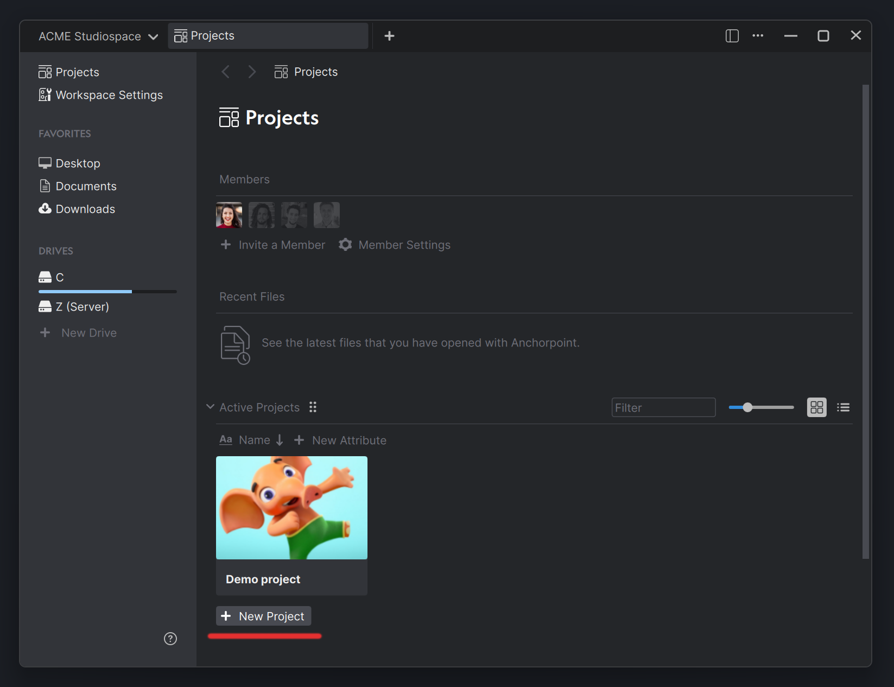Switch to list view
The height and width of the screenshot is (687, 894).
(843, 407)
